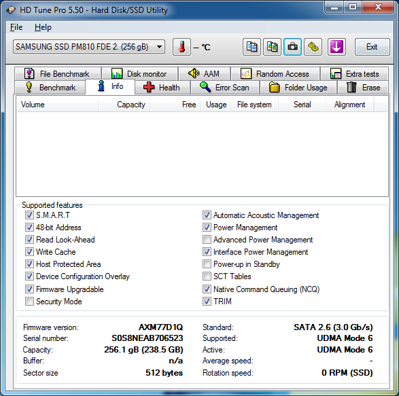The image size is (399, 396).
Task: Click the copy screenshot to clipboard icon
Action: [x=272, y=47]
